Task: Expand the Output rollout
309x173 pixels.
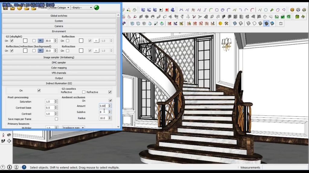Action: point(59,78)
